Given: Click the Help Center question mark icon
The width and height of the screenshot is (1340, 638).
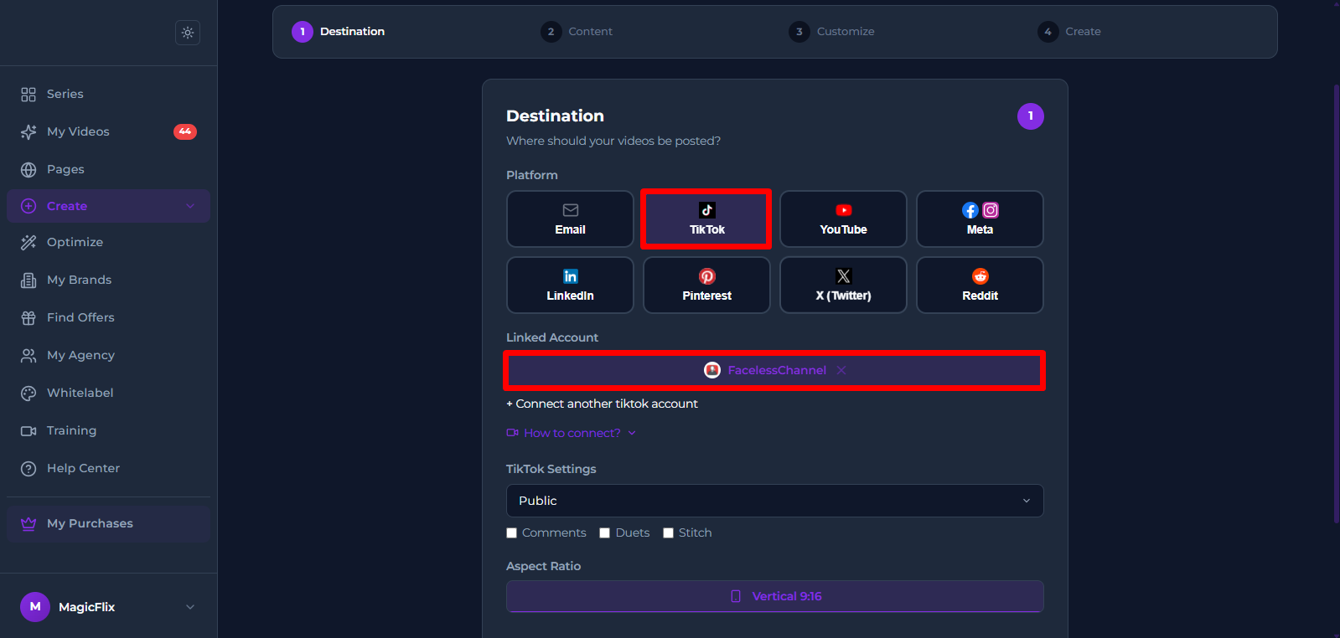Looking at the screenshot, I should (28, 469).
